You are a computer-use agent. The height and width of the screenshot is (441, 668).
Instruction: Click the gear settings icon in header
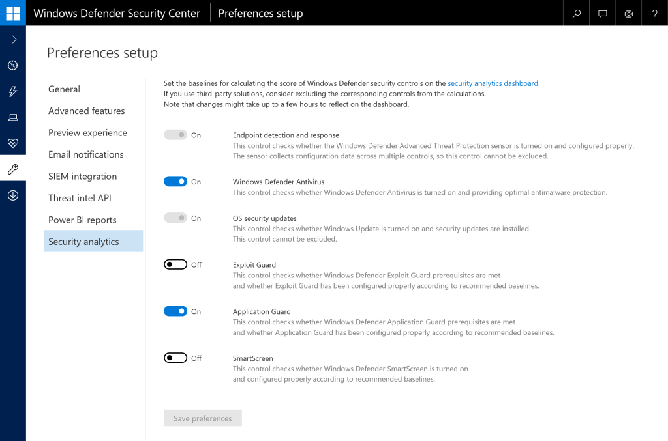point(629,13)
